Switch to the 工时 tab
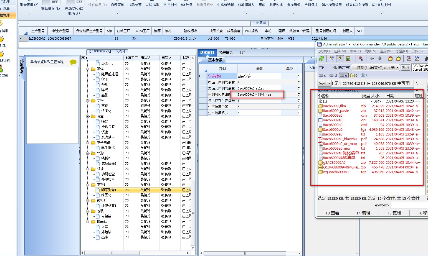 (242, 52)
